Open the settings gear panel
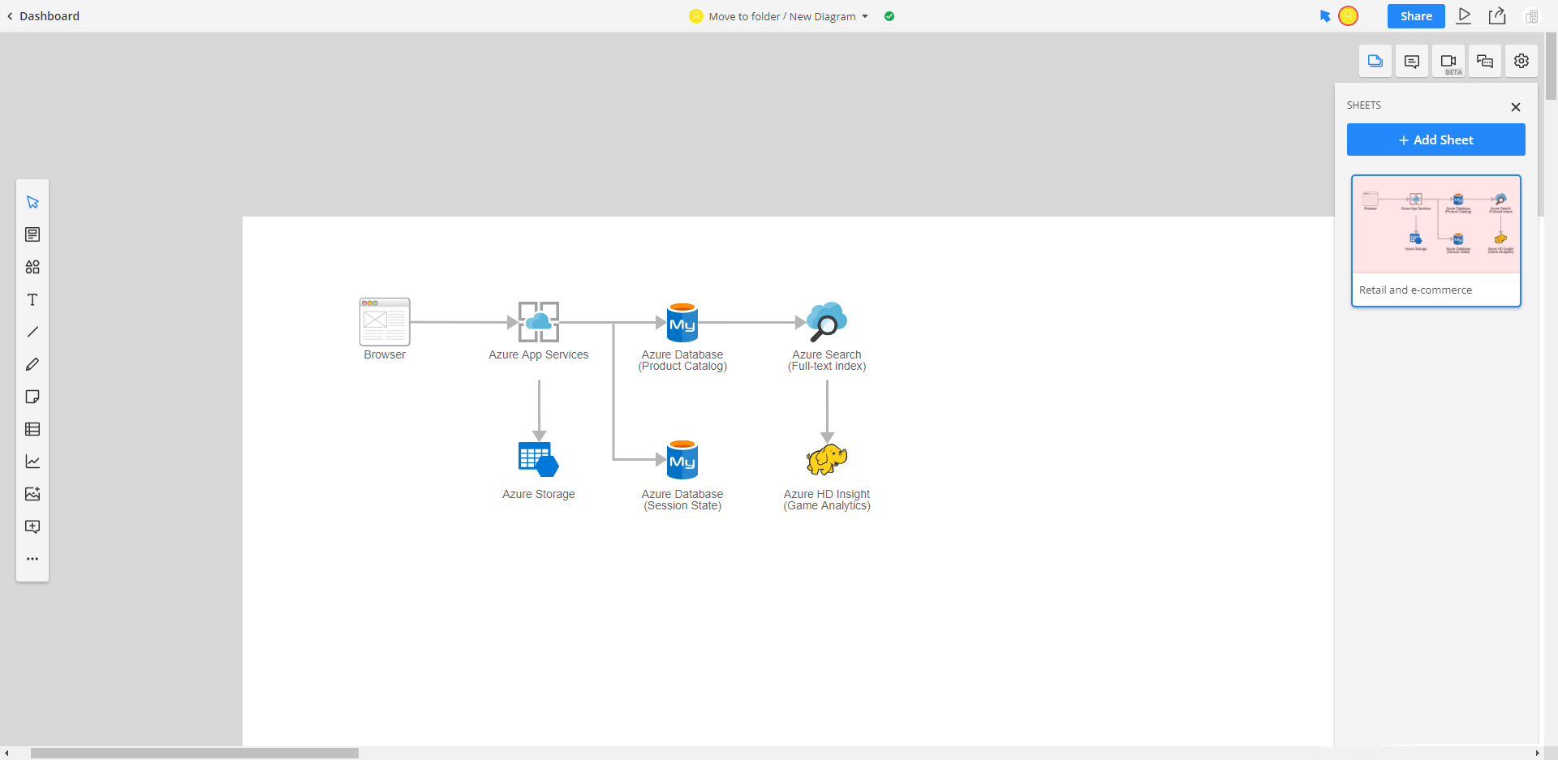 coord(1521,61)
